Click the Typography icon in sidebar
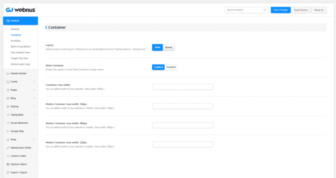Image resolution: width=336 pixels, height=178 pixels. [8, 115]
